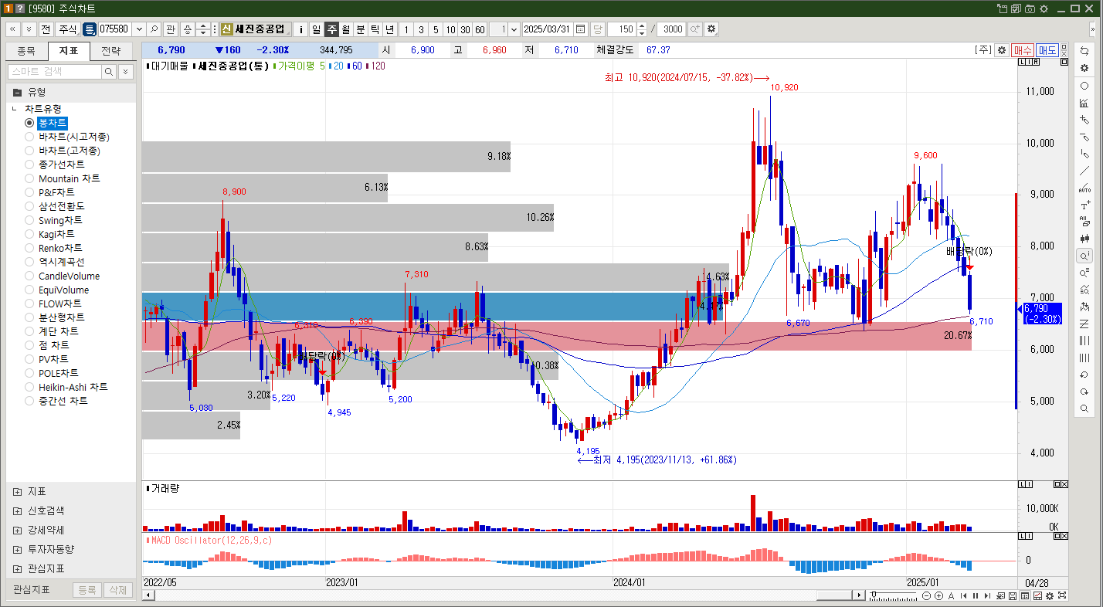Choose the 종가선차트 radio option
The image size is (1103, 607).
[29, 164]
